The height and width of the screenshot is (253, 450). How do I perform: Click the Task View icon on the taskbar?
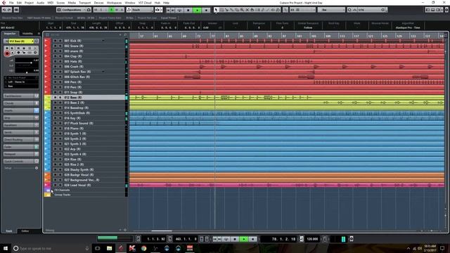(x=98, y=248)
